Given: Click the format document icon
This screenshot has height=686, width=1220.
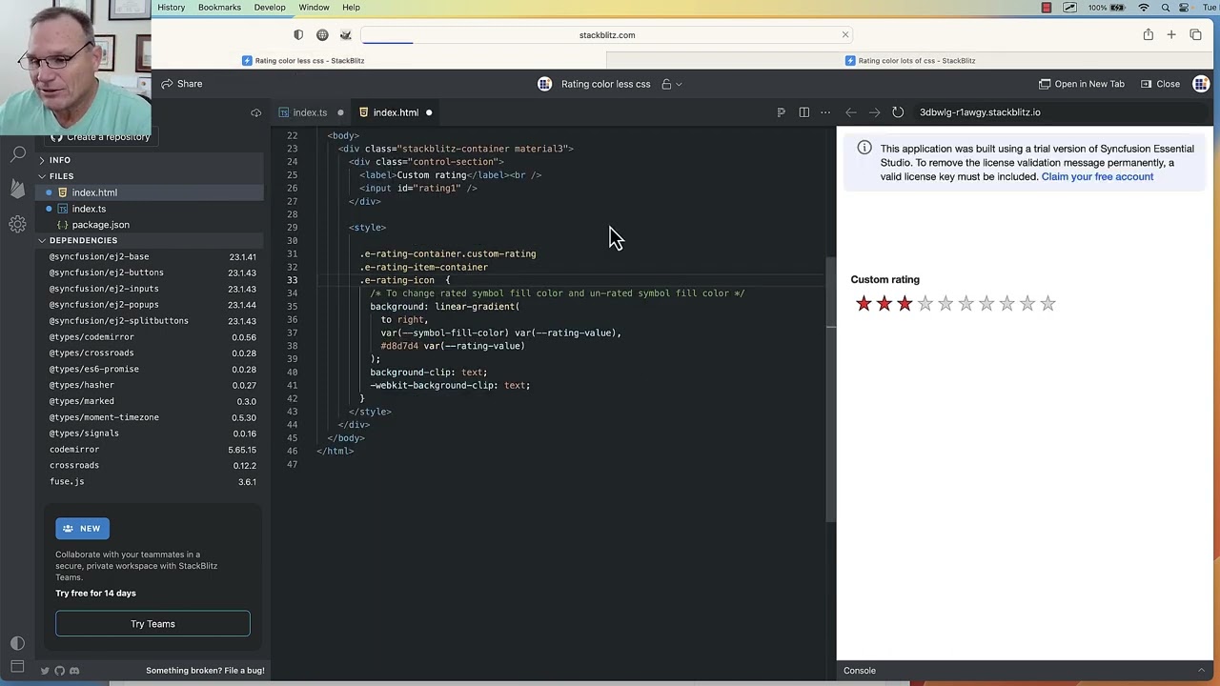Looking at the screenshot, I should pyautogui.click(x=781, y=112).
